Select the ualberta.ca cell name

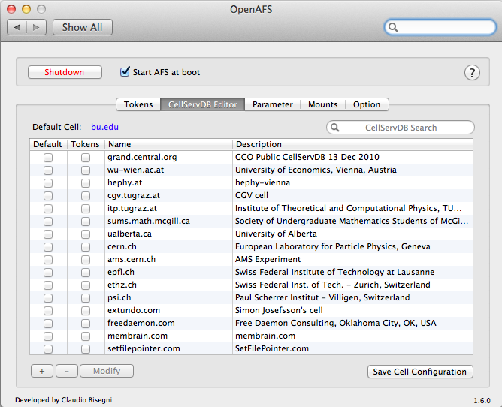click(x=130, y=234)
